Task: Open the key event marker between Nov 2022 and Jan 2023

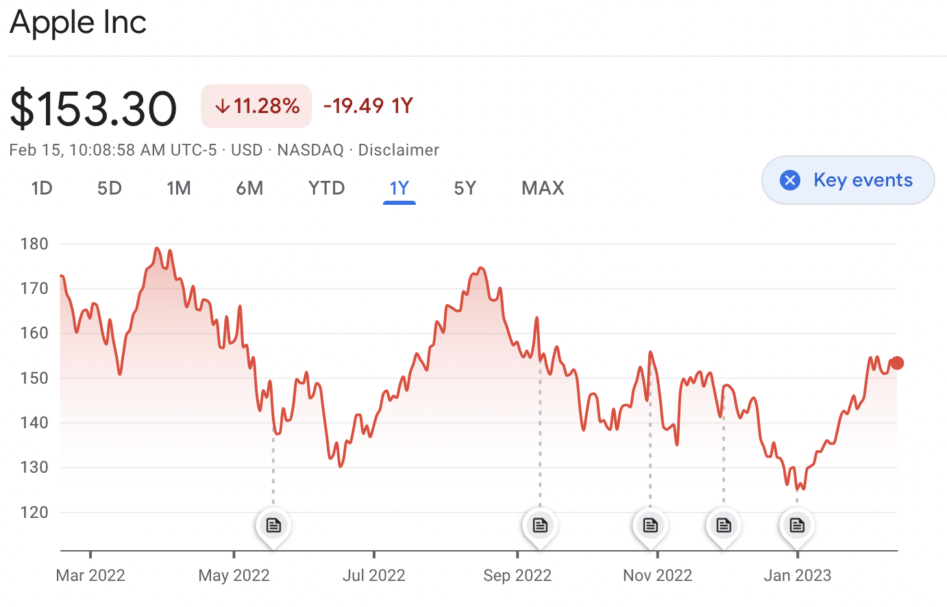Action: tap(724, 524)
